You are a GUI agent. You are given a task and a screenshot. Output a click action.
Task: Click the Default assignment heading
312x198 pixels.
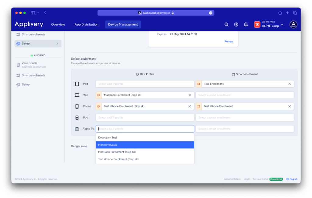tap(83, 59)
